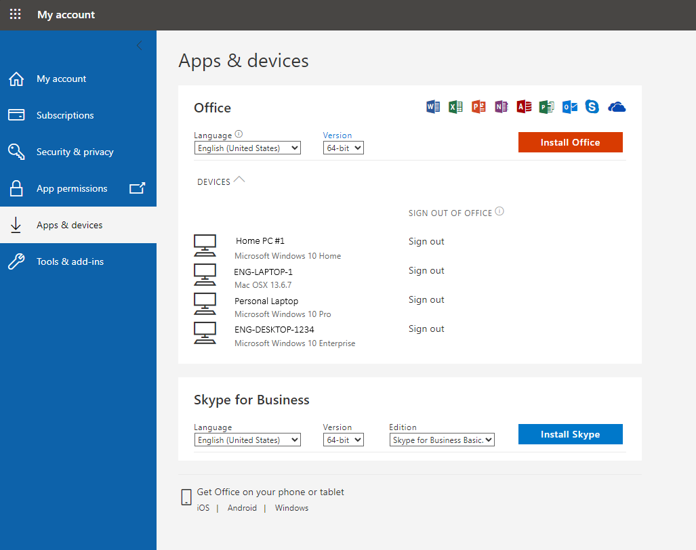Image resolution: width=696 pixels, height=550 pixels.
Task: Click the Windows link under Get Office
Action: 291,508
